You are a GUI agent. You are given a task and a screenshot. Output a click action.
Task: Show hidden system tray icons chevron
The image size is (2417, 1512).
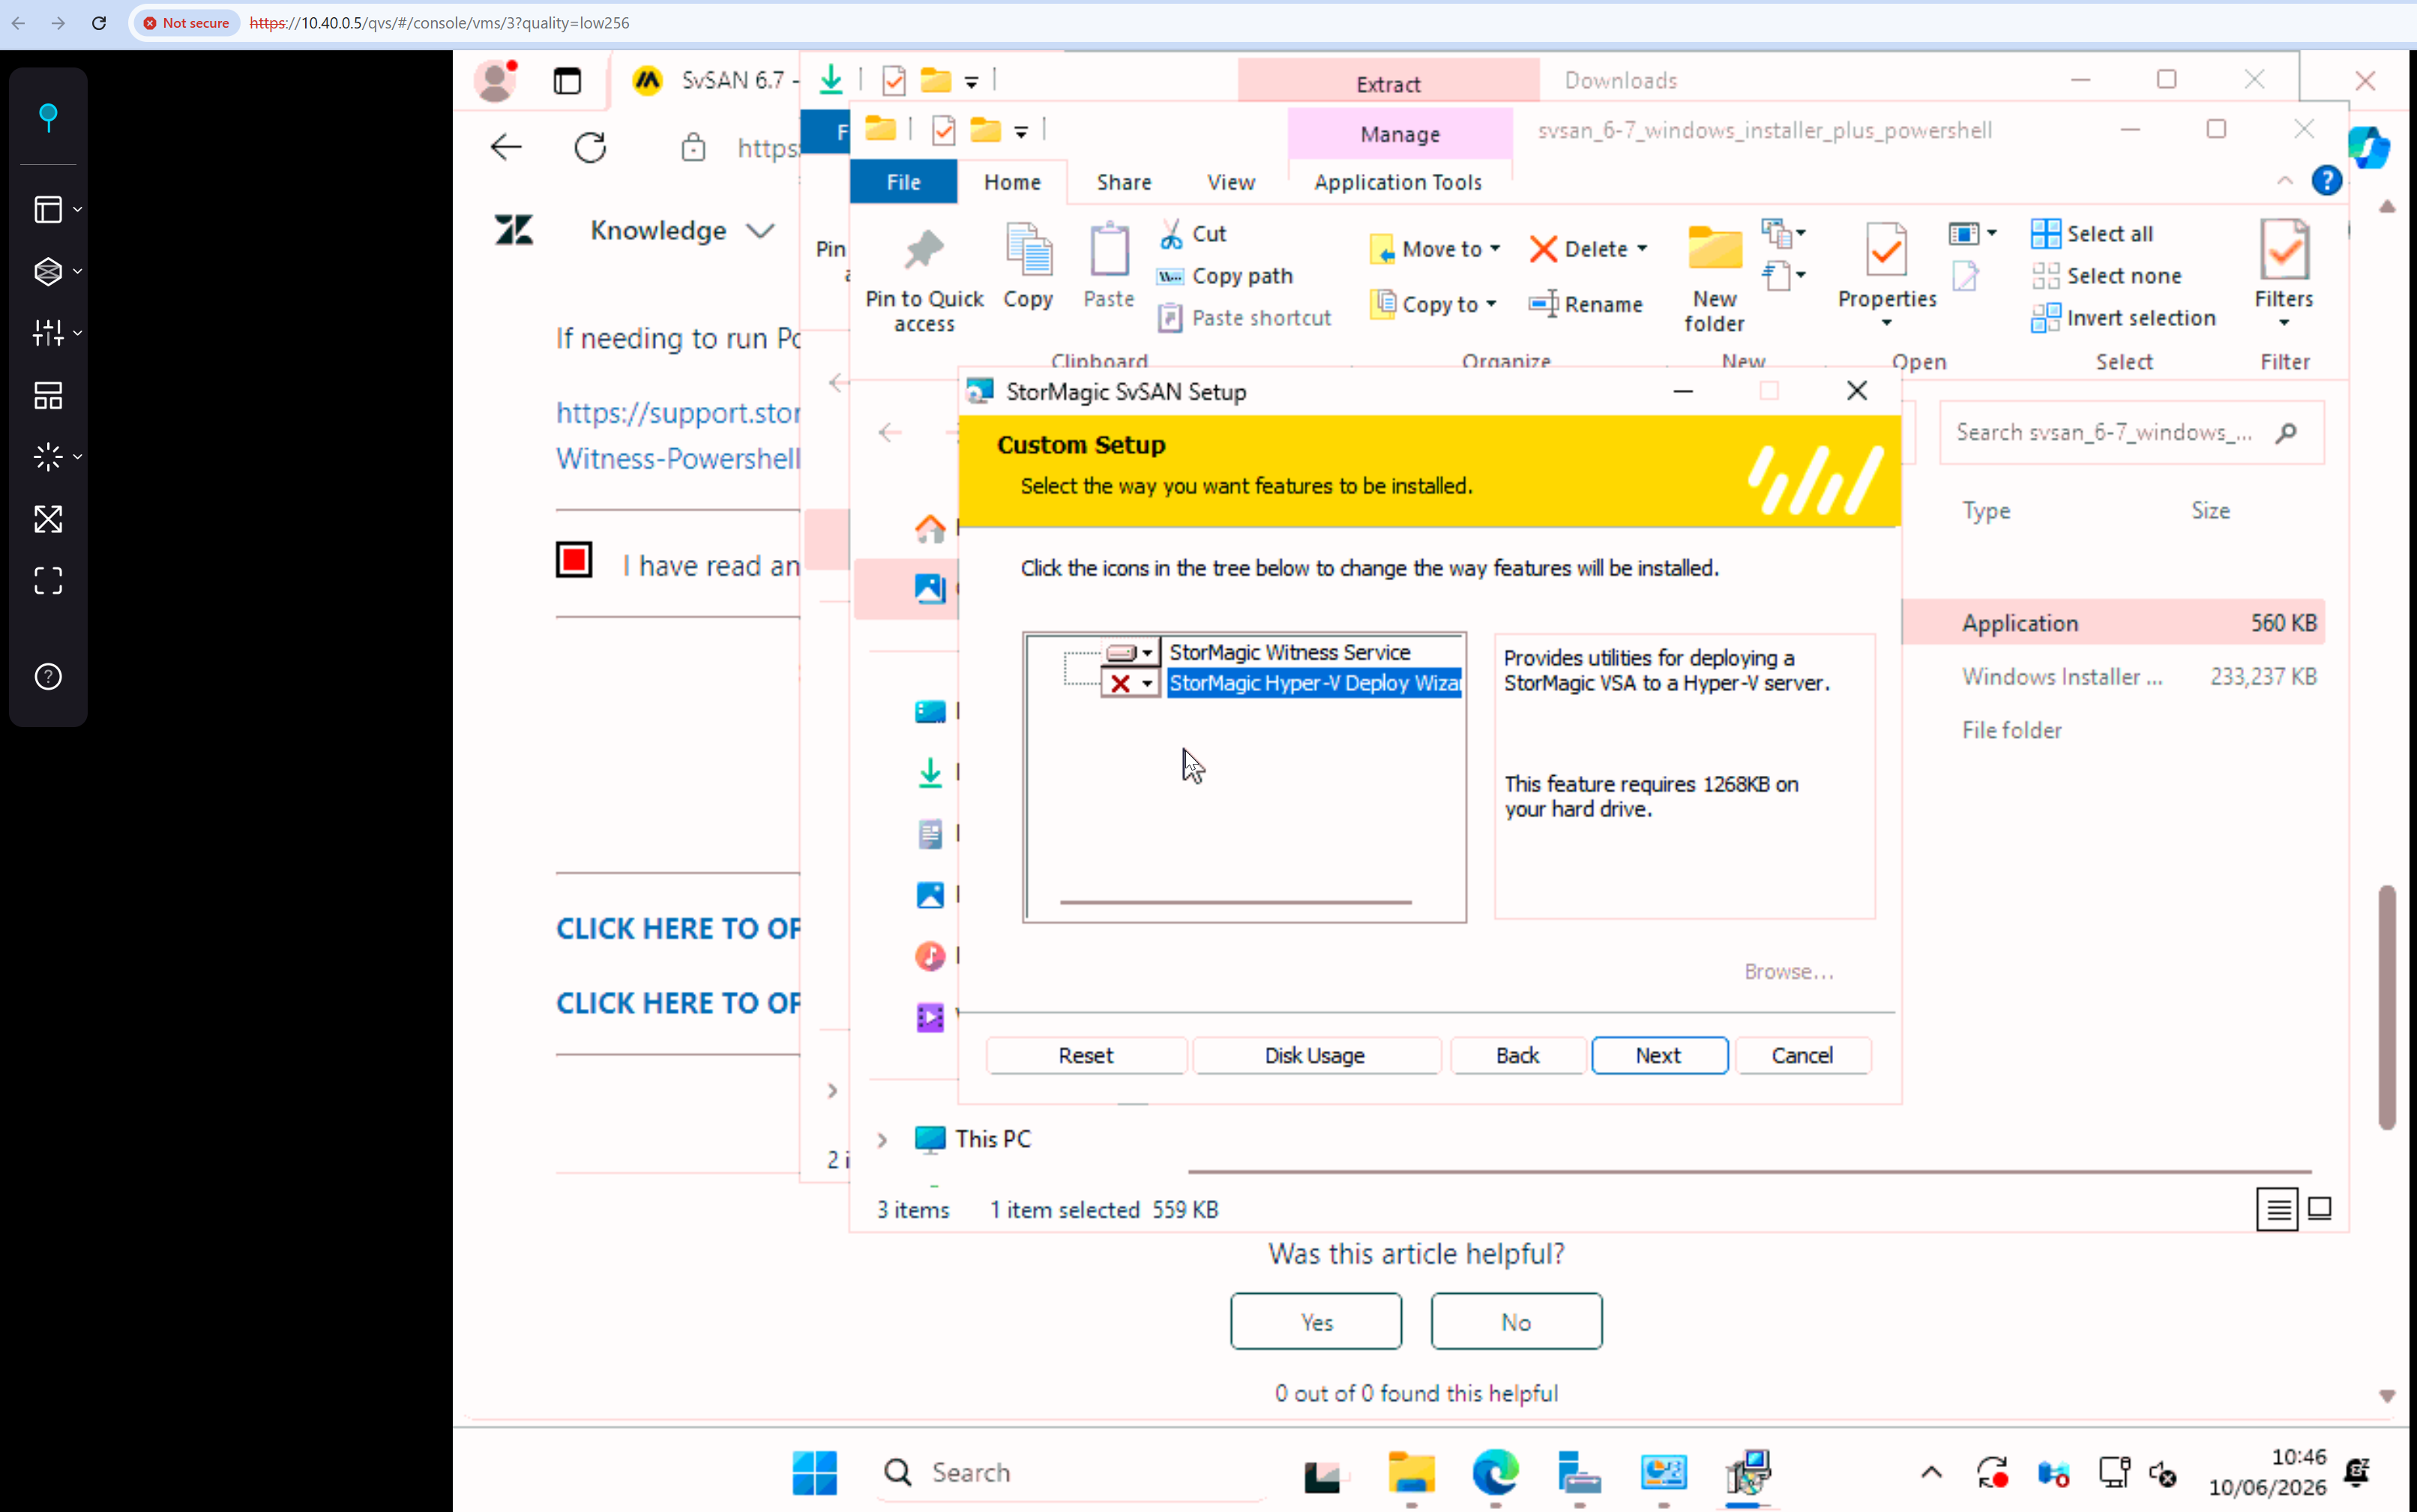tap(1931, 1472)
